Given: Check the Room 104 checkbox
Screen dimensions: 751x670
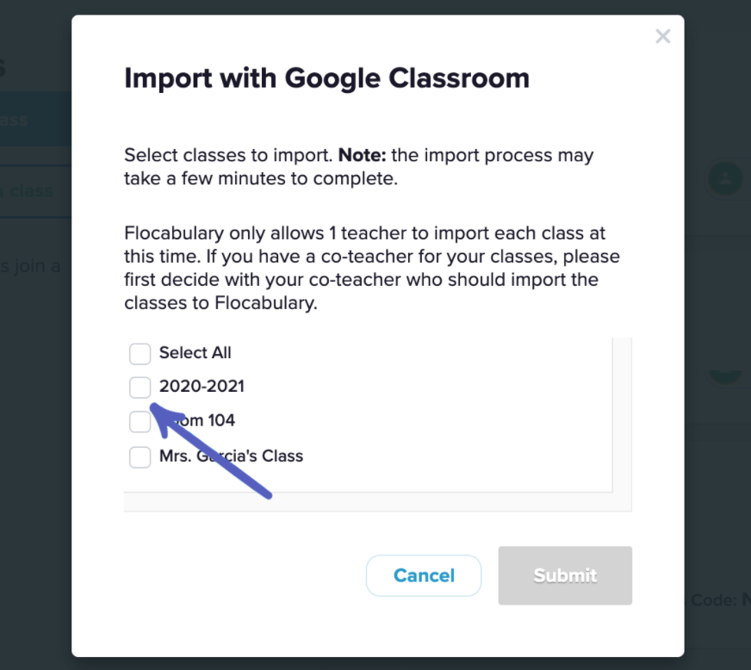Looking at the screenshot, I should pyautogui.click(x=140, y=421).
